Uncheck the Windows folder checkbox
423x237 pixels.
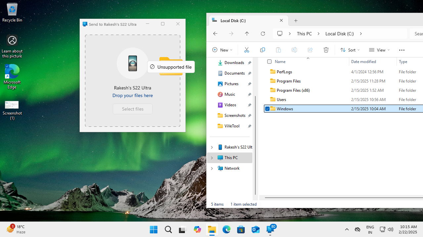tap(267, 109)
